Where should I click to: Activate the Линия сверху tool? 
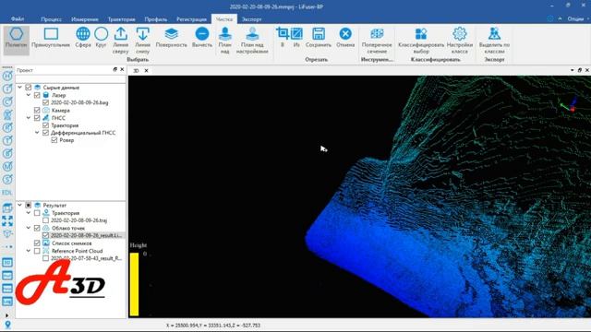coord(121,41)
